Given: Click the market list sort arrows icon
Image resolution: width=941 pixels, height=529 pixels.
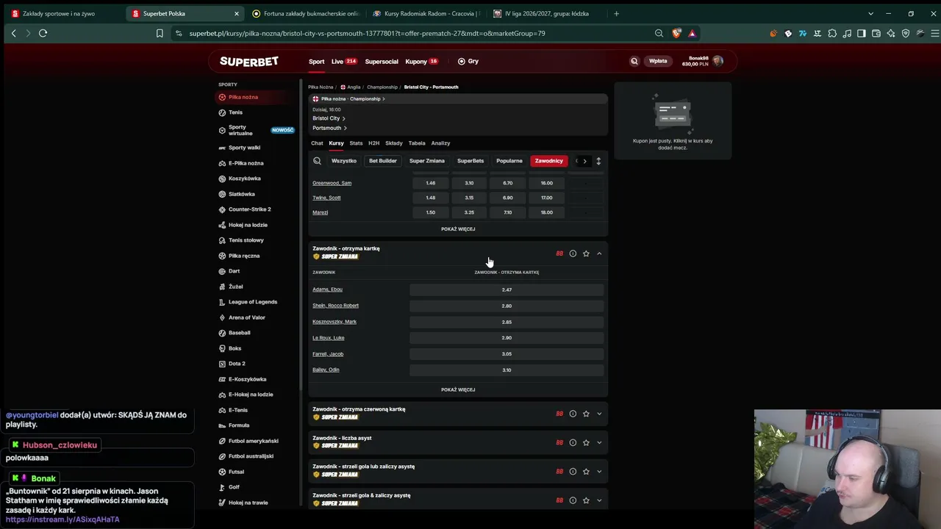Looking at the screenshot, I should (x=598, y=161).
